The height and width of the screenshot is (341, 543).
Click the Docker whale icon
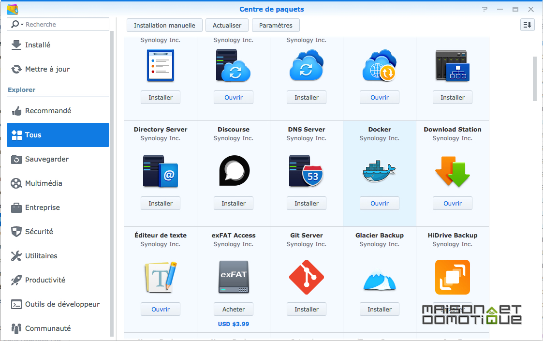coord(379,171)
